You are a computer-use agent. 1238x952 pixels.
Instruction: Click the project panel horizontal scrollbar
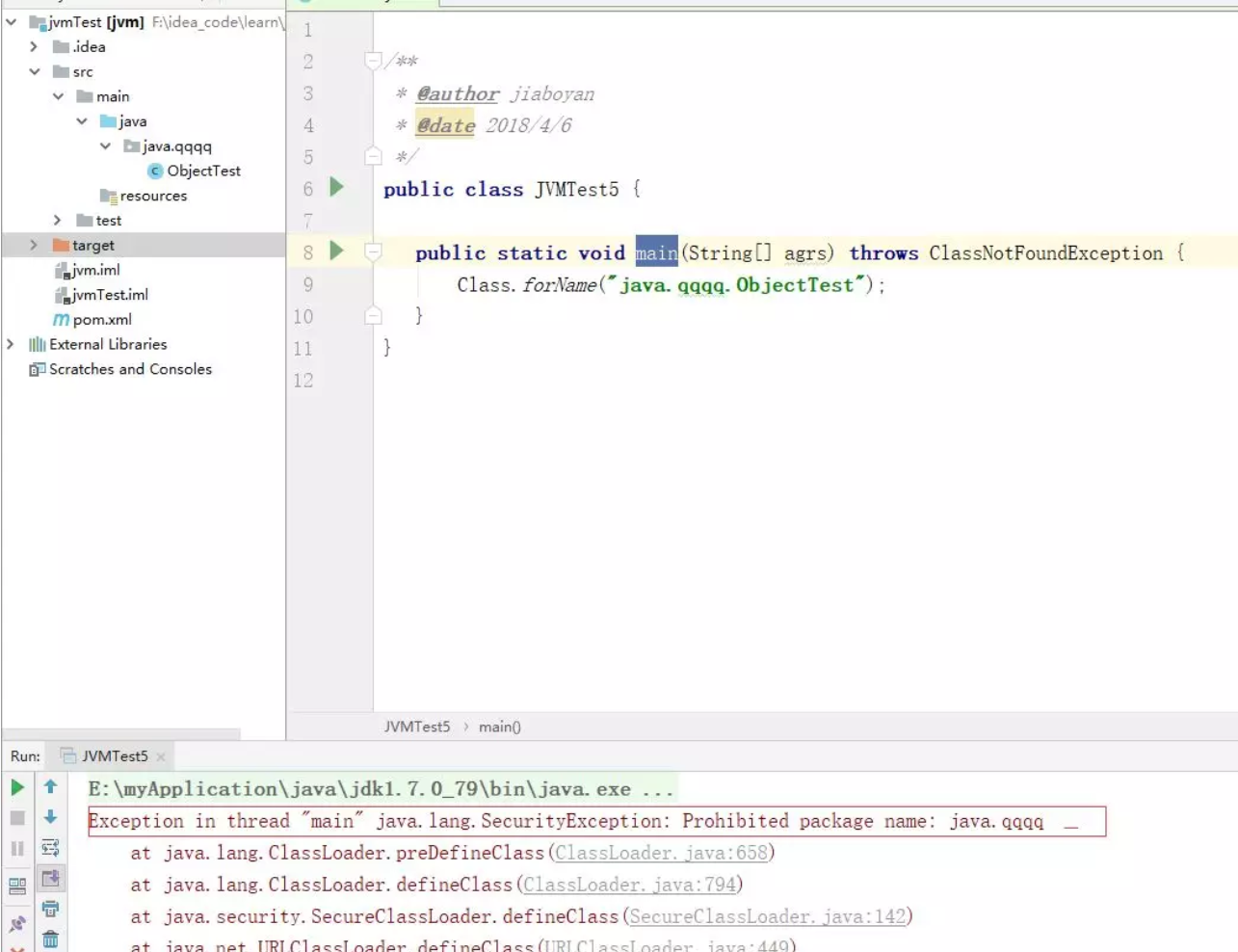coord(121,734)
